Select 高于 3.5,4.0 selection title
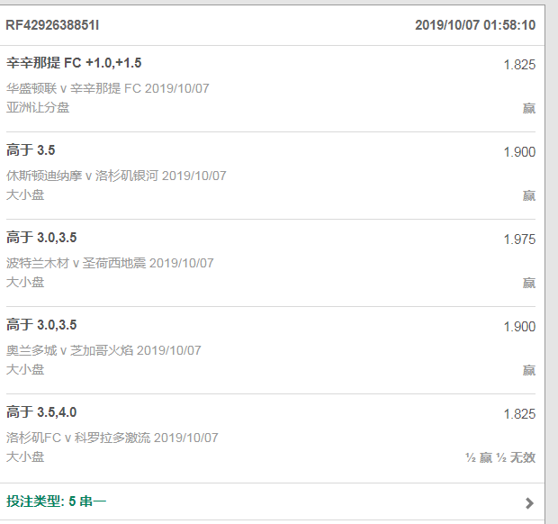Screen dimensions: 558x524 point(41,412)
